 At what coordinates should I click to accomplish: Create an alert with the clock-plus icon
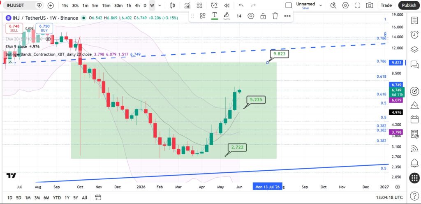[214, 5]
